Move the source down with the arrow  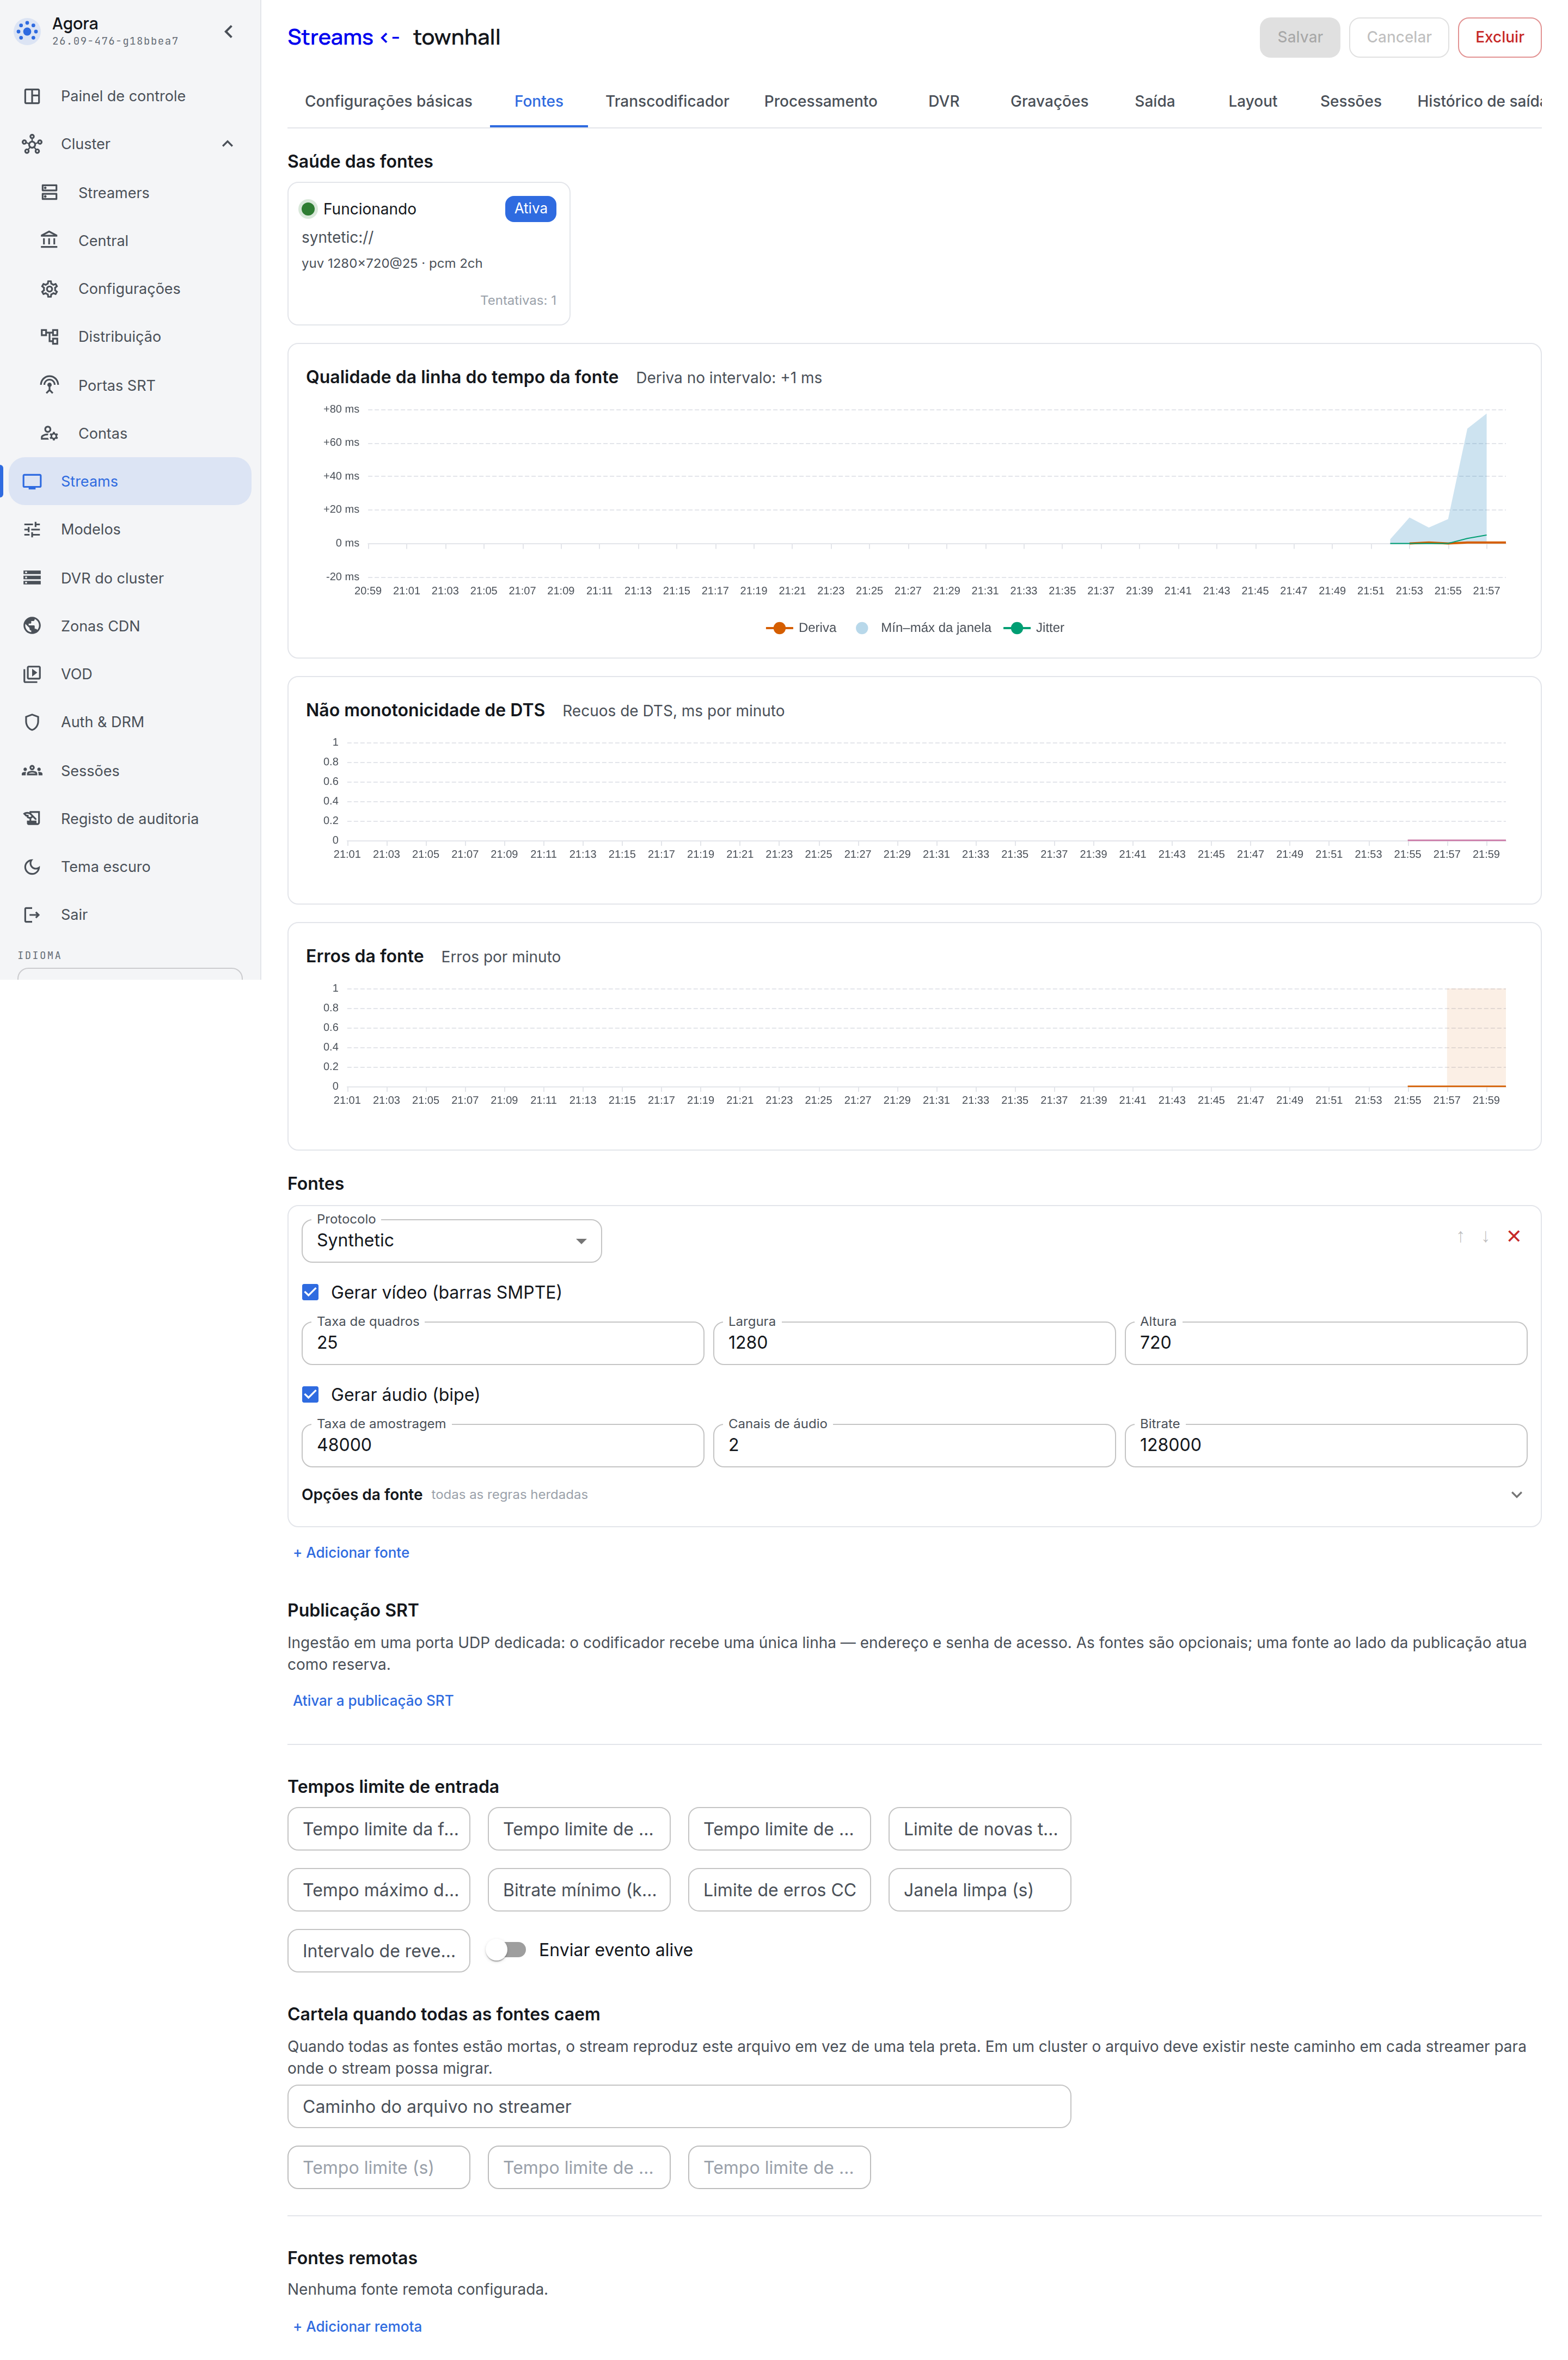(x=1486, y=1237)
